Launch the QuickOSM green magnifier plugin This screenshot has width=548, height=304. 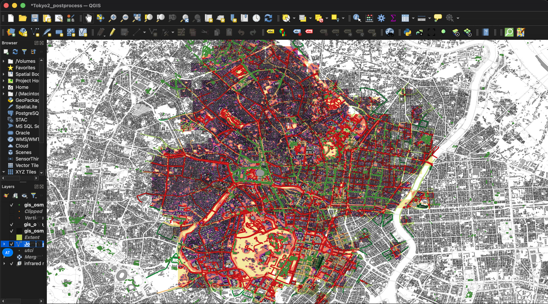509,32
